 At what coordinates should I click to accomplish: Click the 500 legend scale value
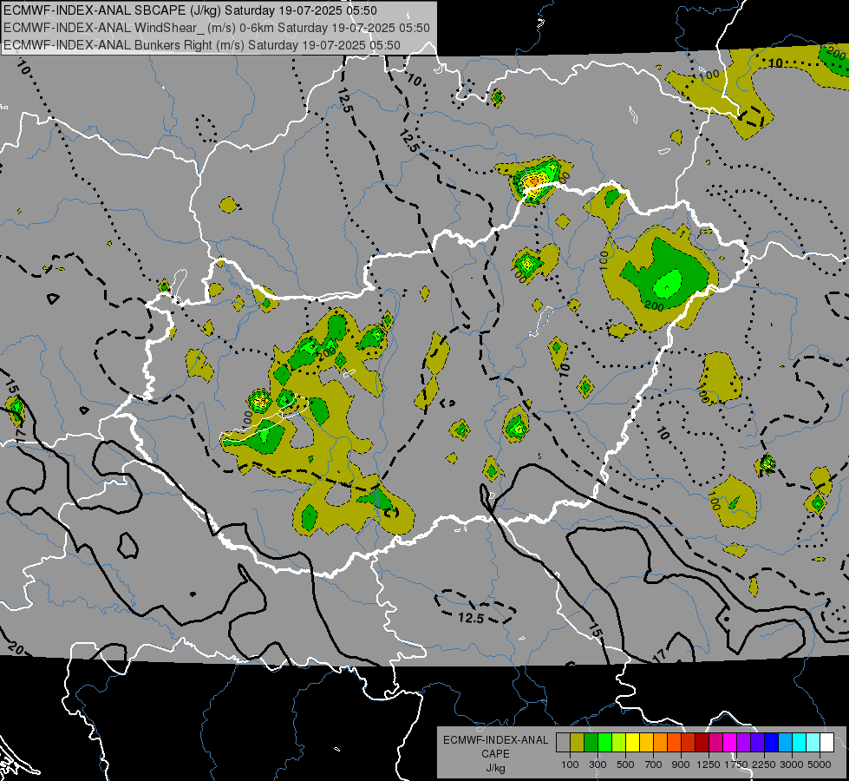click(x=625, y=765)
